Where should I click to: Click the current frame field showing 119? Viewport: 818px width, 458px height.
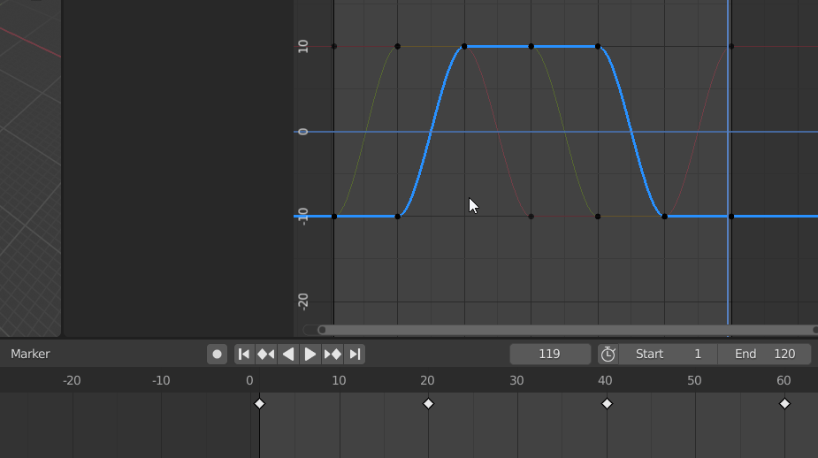tap(550, 355)
